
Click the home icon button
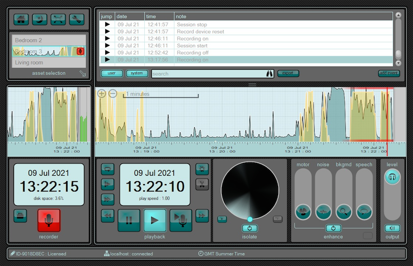21,19
